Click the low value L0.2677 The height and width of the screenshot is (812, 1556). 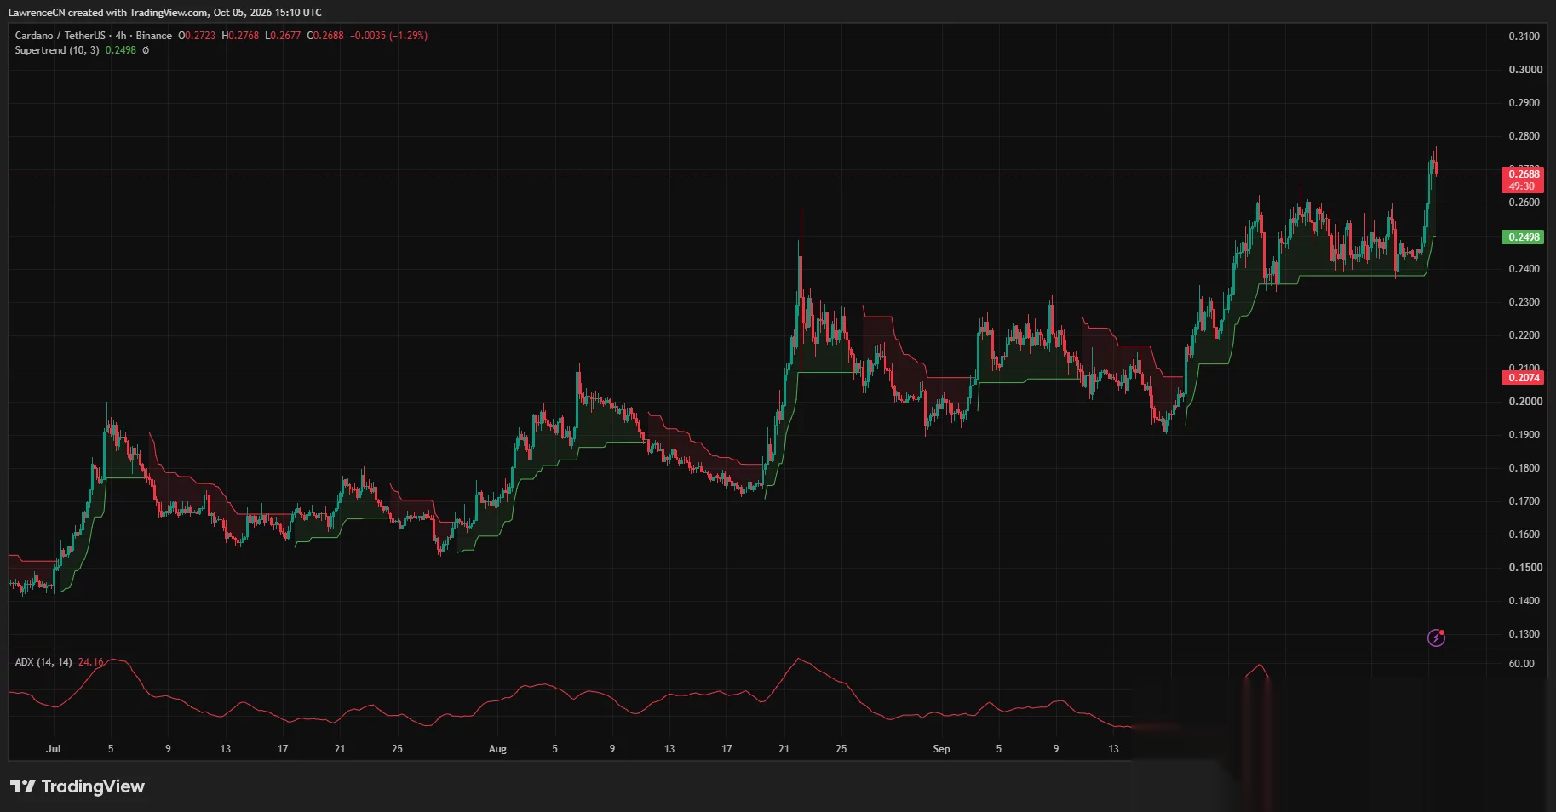coord(283,36)
